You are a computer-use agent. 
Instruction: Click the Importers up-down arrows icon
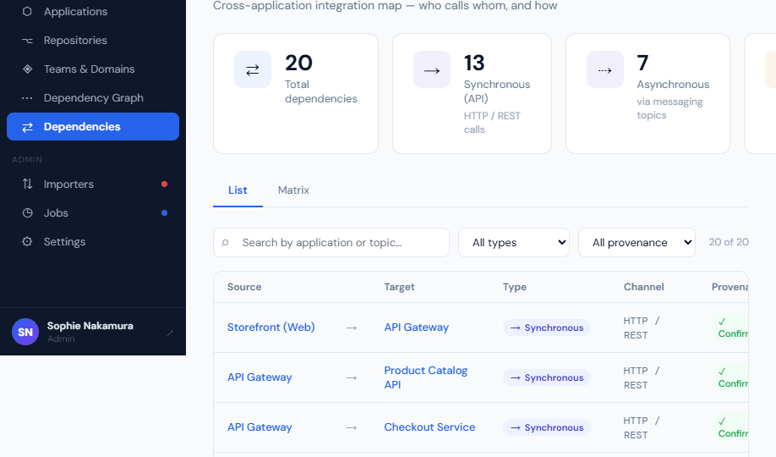pos(27,184)
